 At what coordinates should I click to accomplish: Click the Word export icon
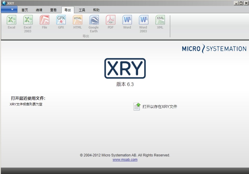(127, 20)
